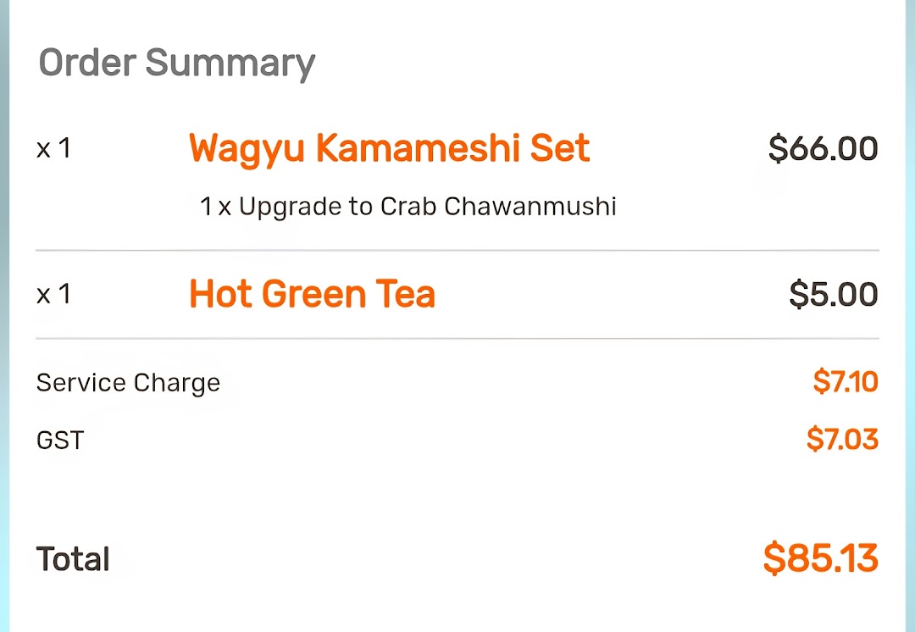Click the $5.00 tea price

click(833, 294)
